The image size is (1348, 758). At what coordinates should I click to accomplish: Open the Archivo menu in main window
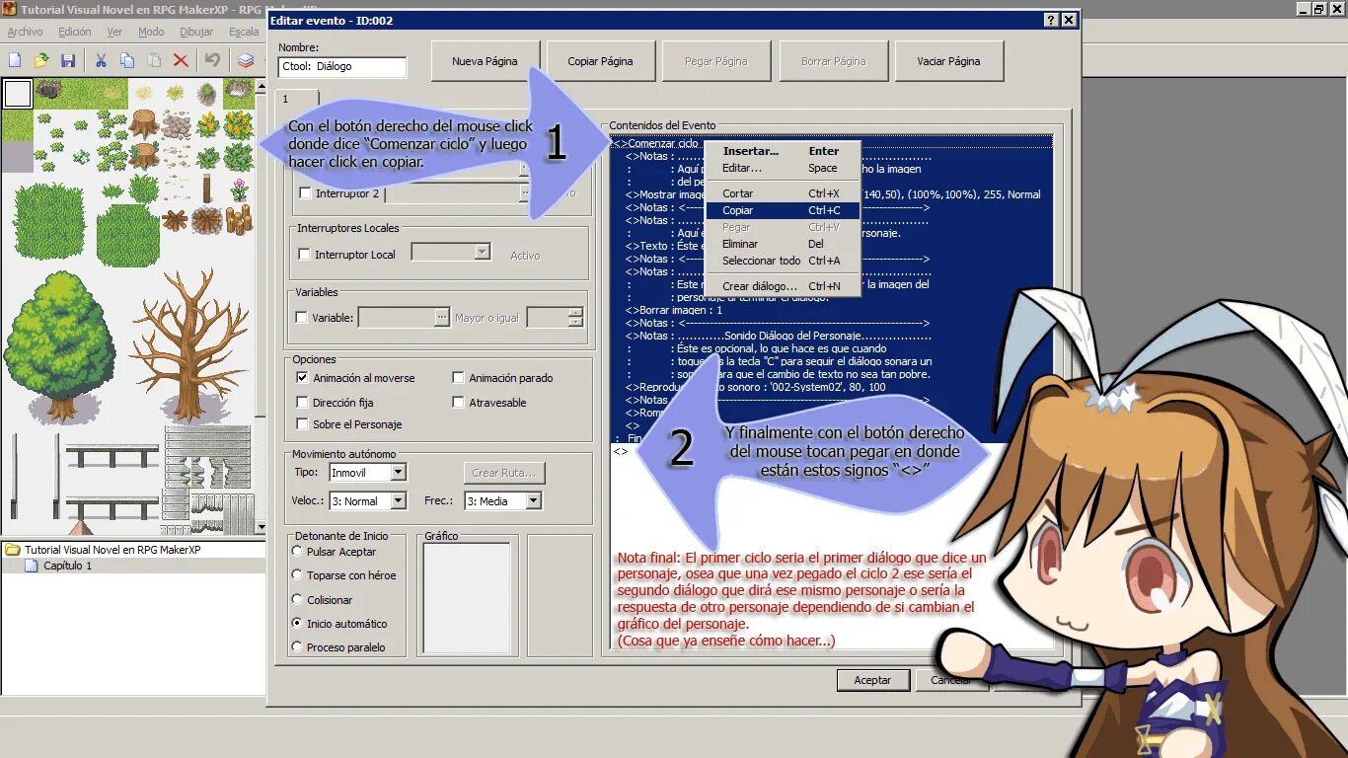point(25,33)
